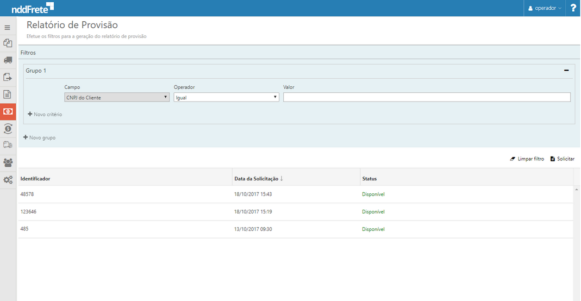Open the truck sidebar icon
Viewport: 581px width, 301px height.
8,60
